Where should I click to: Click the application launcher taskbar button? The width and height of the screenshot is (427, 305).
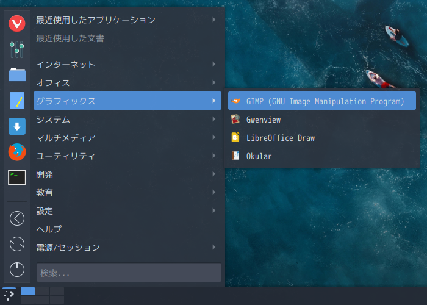[9, 295]
